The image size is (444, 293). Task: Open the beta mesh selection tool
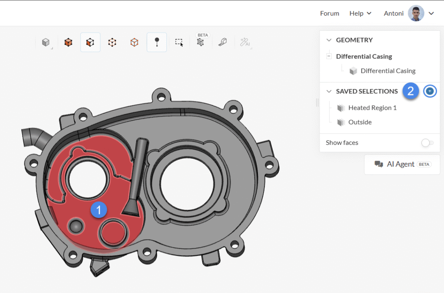coord(201,42)
